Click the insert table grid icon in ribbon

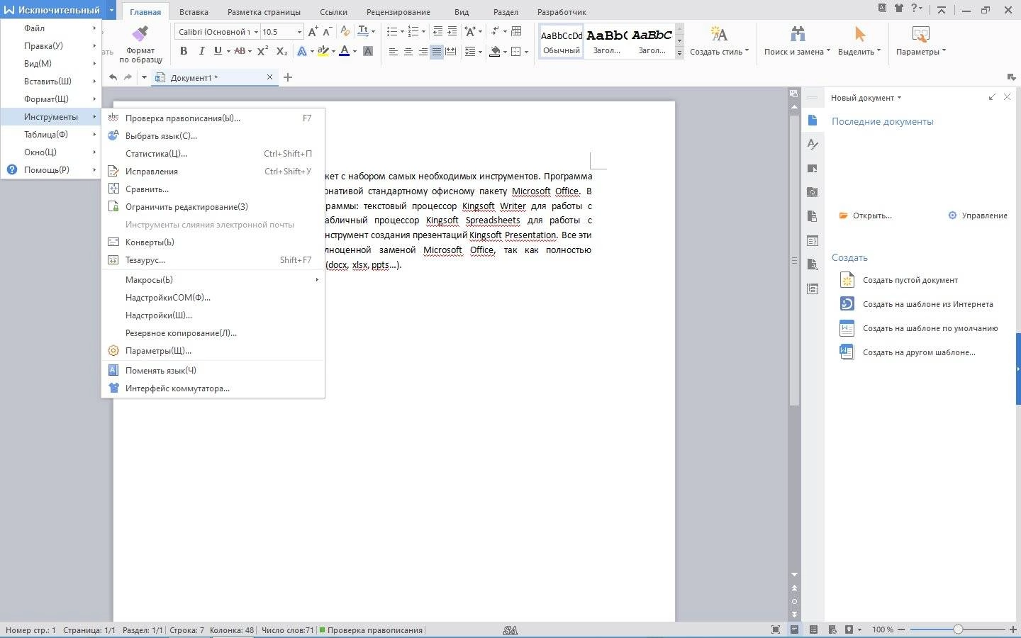(x=516, y=31)
